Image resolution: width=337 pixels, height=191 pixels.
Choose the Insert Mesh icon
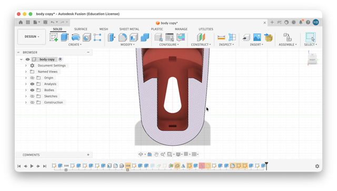[x=268, y=37]
